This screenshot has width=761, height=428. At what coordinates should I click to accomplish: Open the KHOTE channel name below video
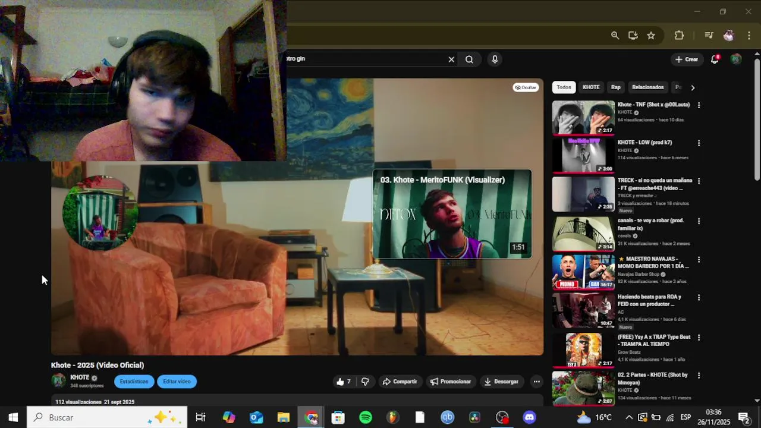click(80, 377)
